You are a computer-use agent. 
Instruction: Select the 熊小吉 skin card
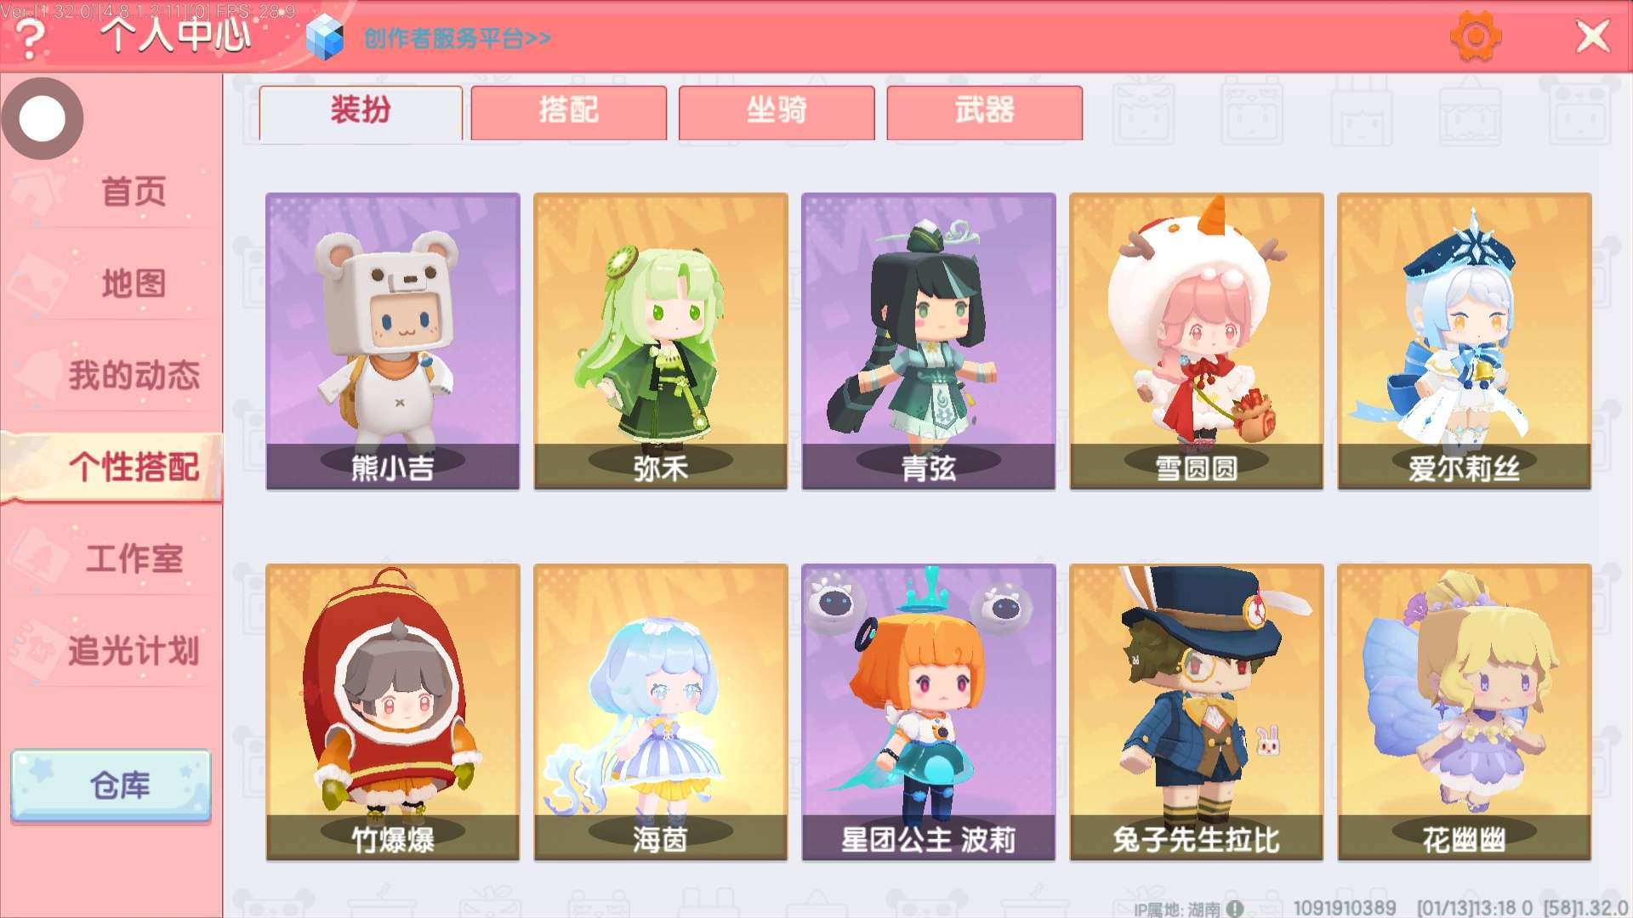point(393,341)
